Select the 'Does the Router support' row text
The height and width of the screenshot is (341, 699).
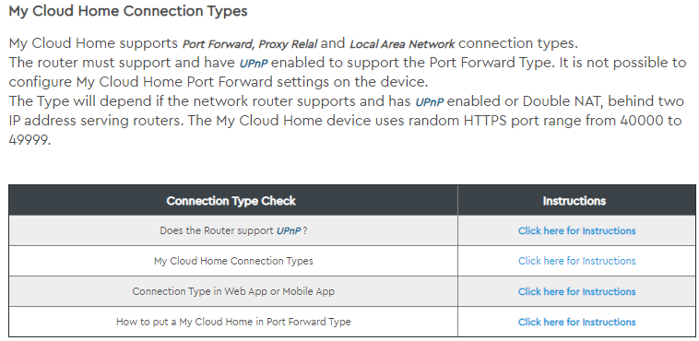[x=217, y=231]
